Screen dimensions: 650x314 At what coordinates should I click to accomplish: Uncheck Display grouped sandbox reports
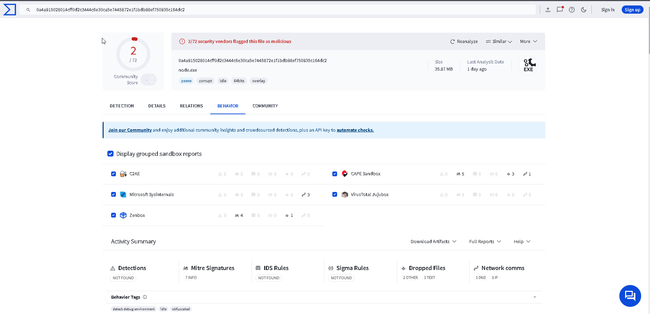coord(110,154)
